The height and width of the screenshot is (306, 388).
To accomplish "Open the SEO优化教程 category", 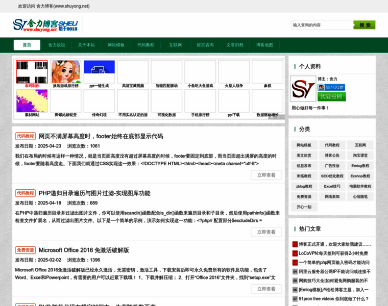I will pos(332,176).
